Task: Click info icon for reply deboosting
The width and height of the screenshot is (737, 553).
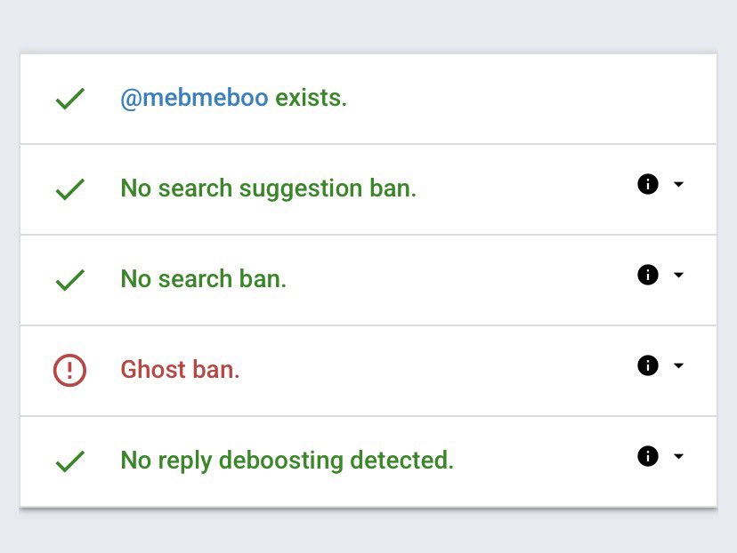Action: [648, 456]
